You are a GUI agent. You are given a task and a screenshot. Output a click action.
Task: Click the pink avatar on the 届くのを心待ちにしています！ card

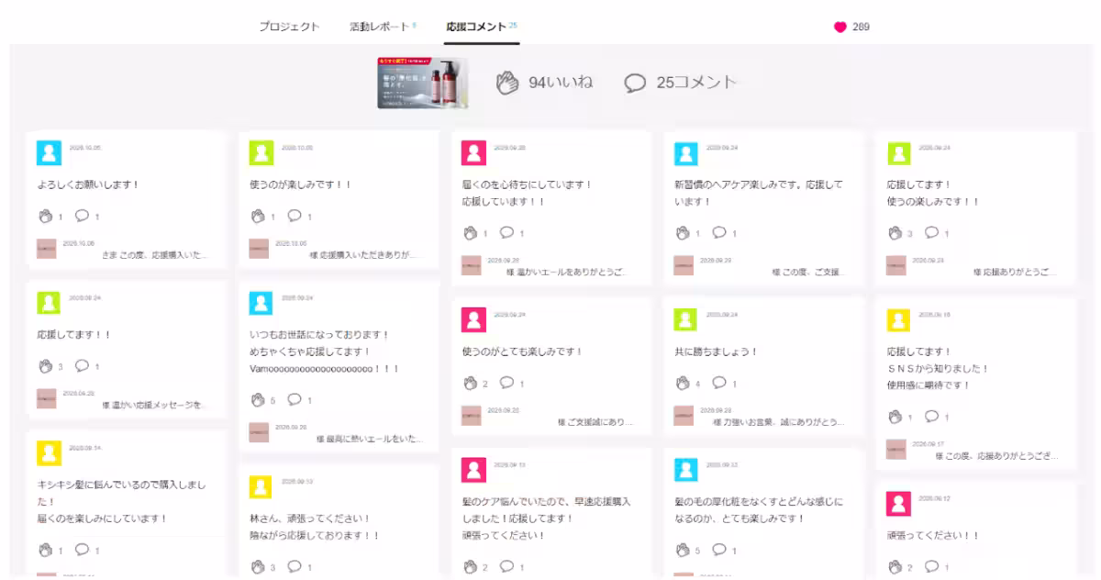click(473, 153)
